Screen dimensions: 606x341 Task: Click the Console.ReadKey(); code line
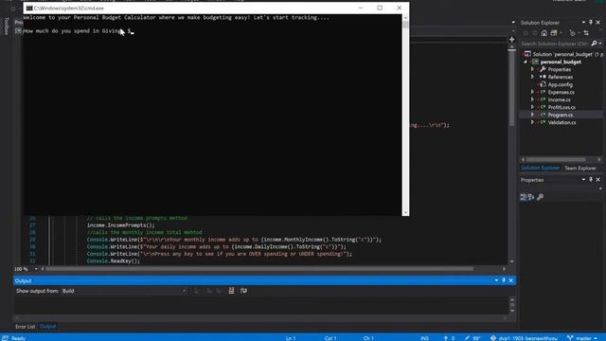(x=114, y=261)
